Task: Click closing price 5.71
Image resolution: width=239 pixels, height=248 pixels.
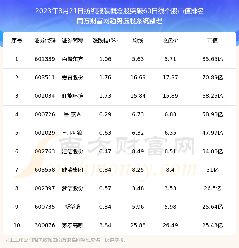Action: [x=170, y=59]
